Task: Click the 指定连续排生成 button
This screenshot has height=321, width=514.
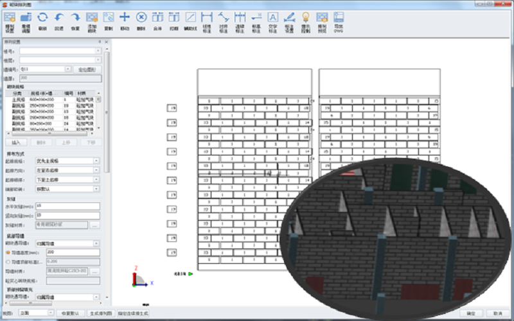Action: point(133,313)
